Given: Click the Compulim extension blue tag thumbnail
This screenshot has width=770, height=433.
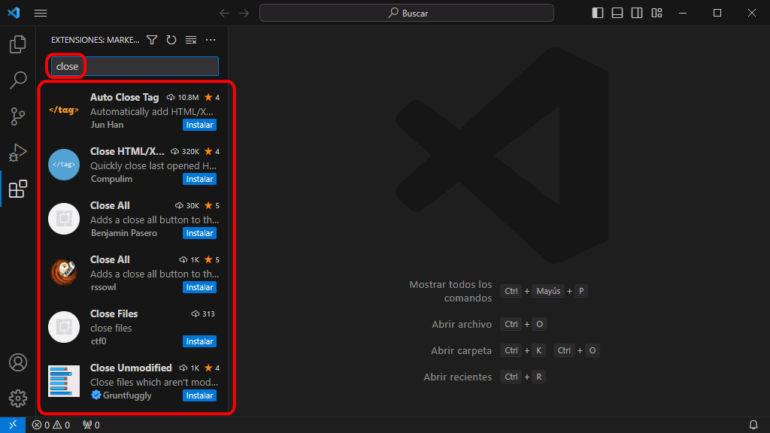Looking at the screenshot, I should tap(64, 165).
